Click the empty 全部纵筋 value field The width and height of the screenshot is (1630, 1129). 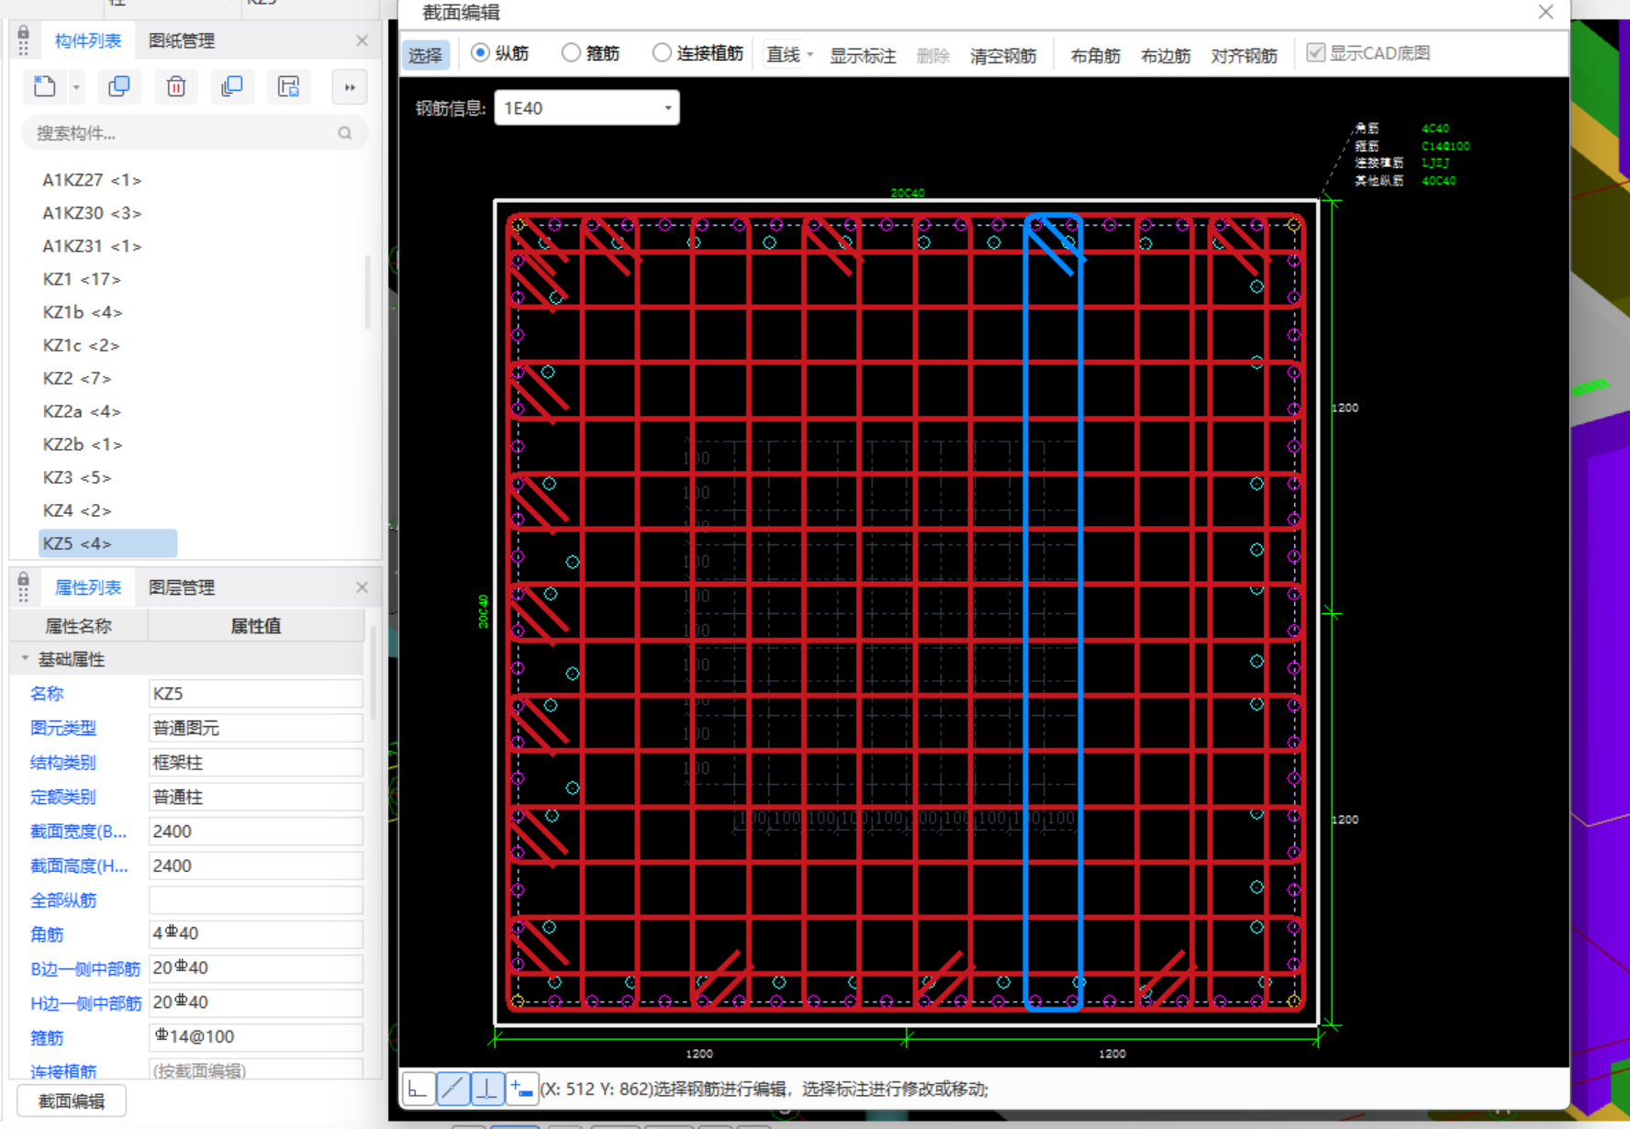pyautogui.click(x=255, y=900)
